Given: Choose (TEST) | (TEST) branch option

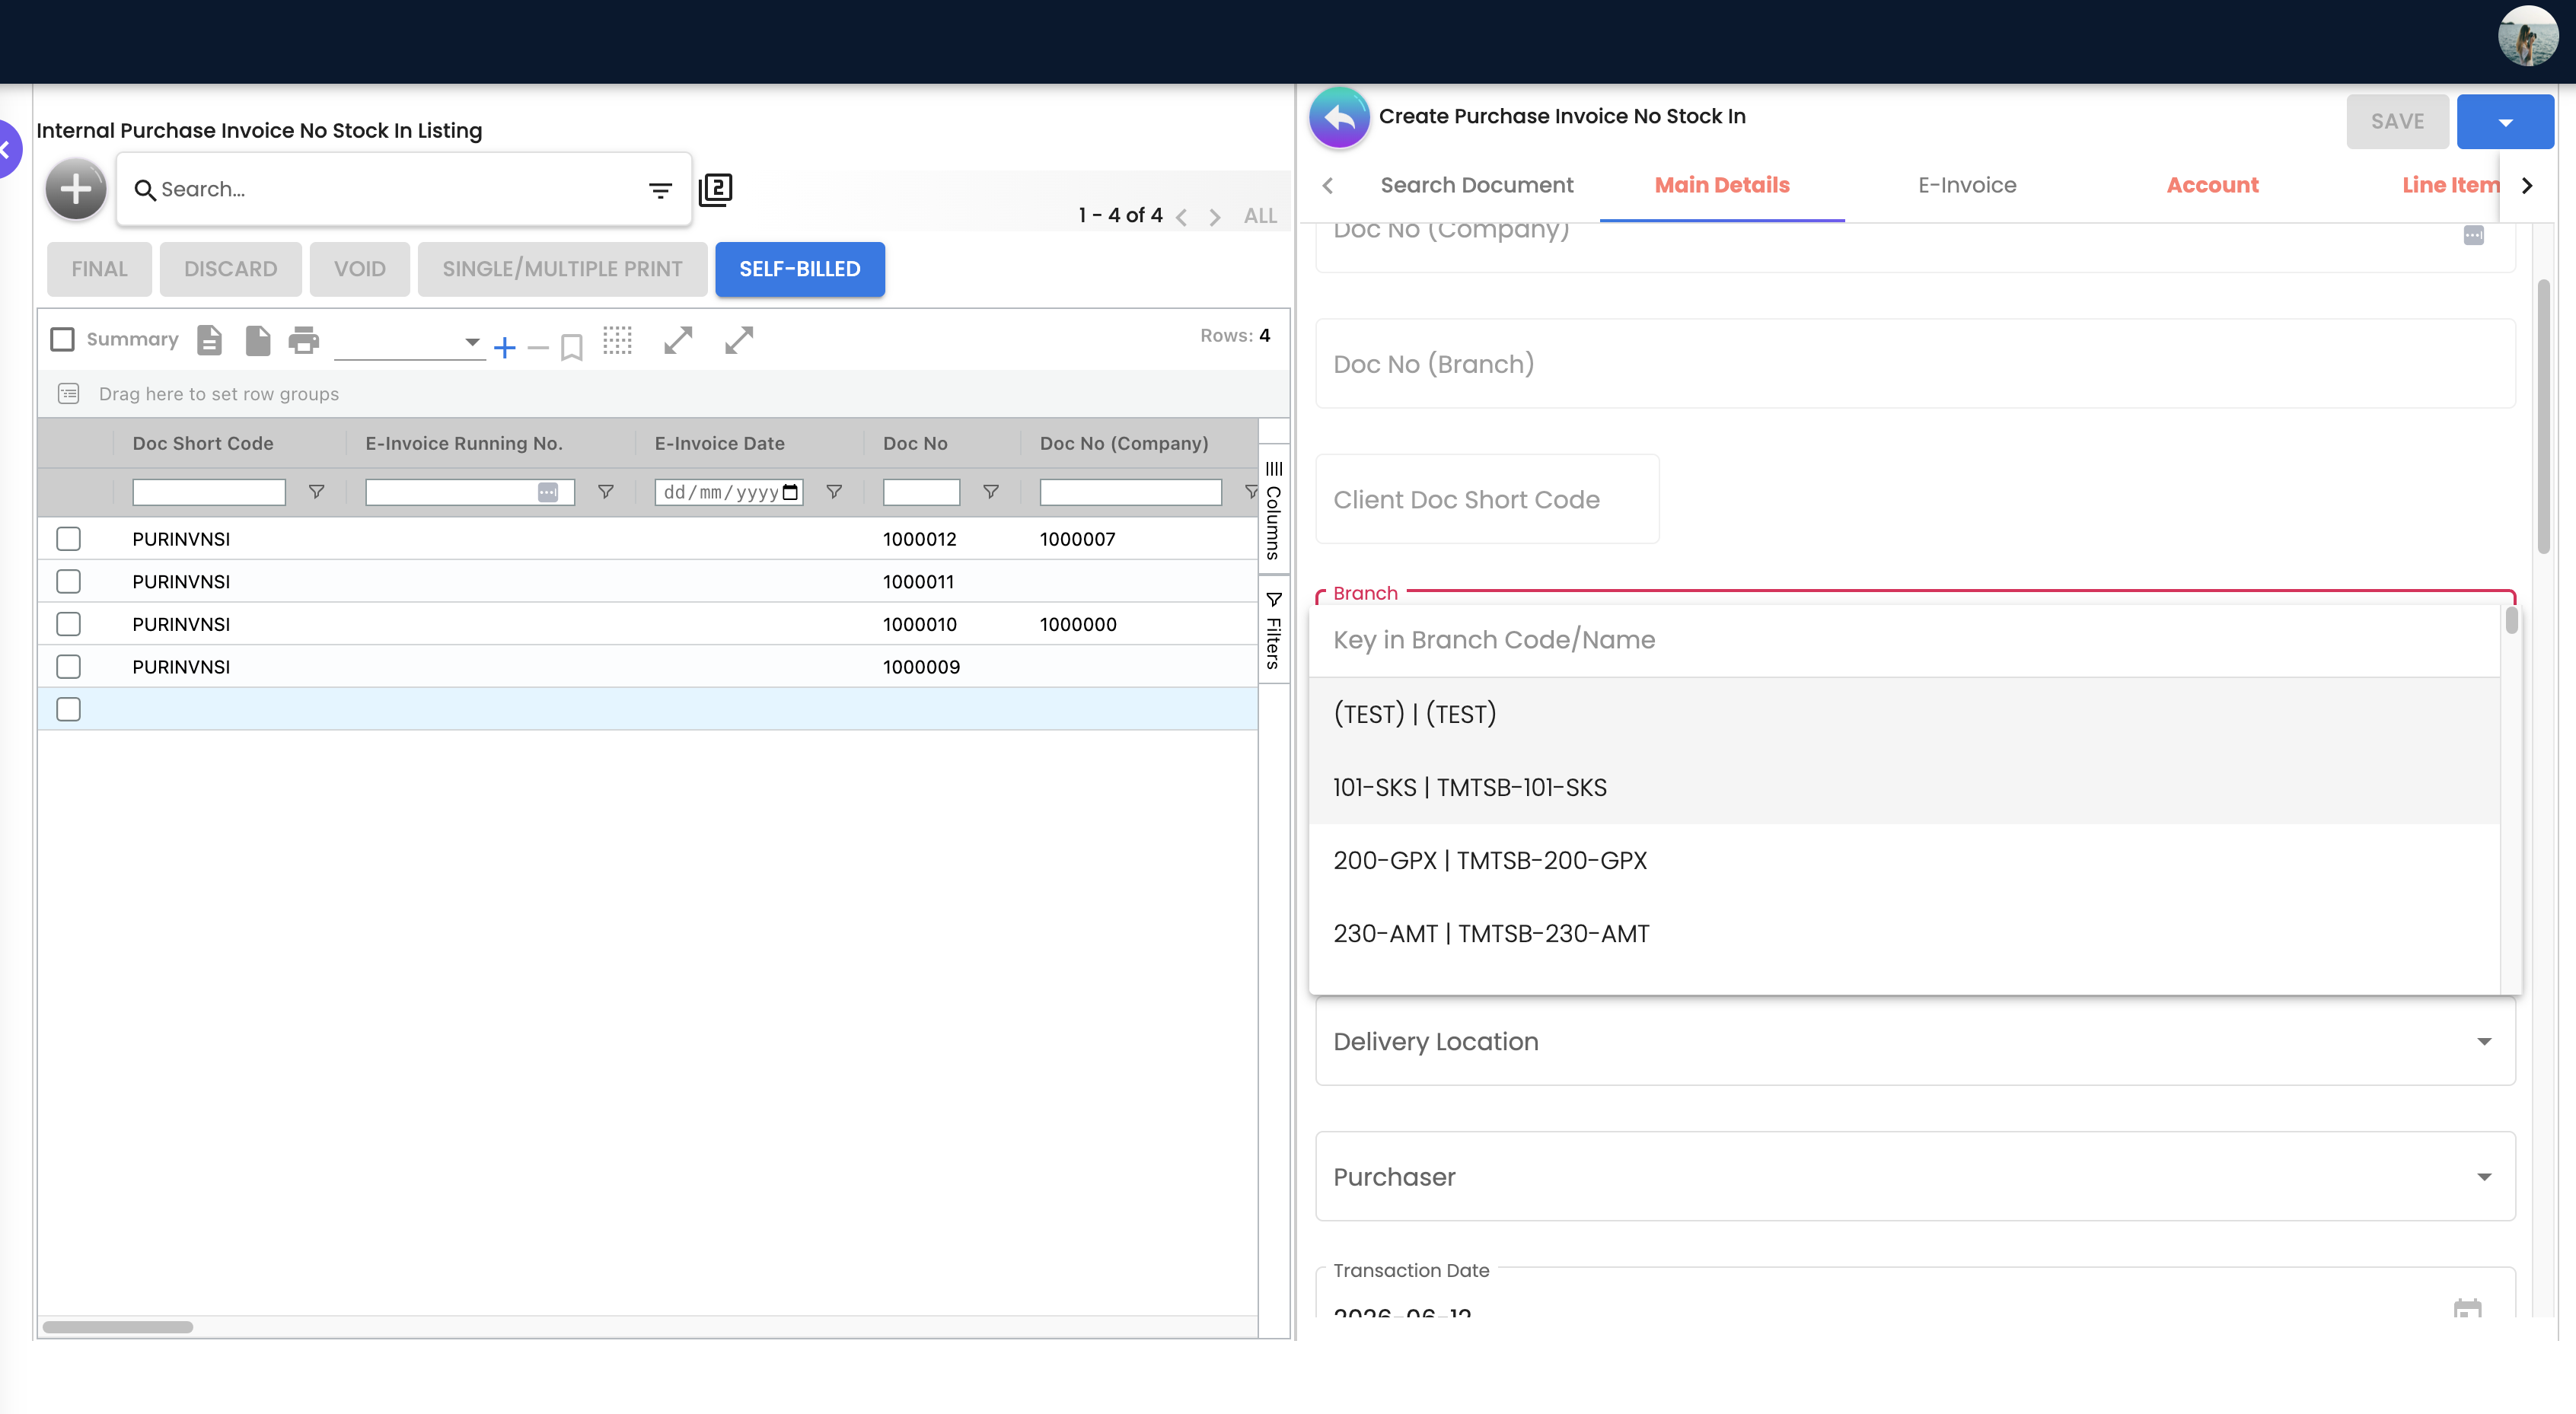Looking at the screenshot, I should pyautogui.click(x=1904, y=714).
